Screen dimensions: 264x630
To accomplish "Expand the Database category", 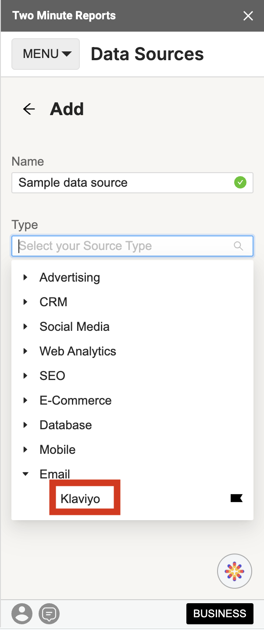I will (x=25, y=425).
